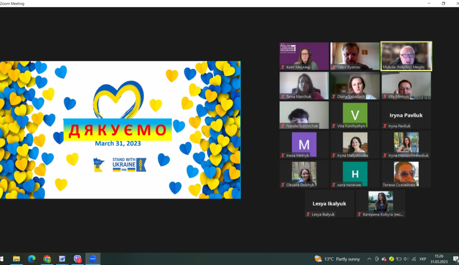Open the УКР input language switcher

[x=423, y=259]
